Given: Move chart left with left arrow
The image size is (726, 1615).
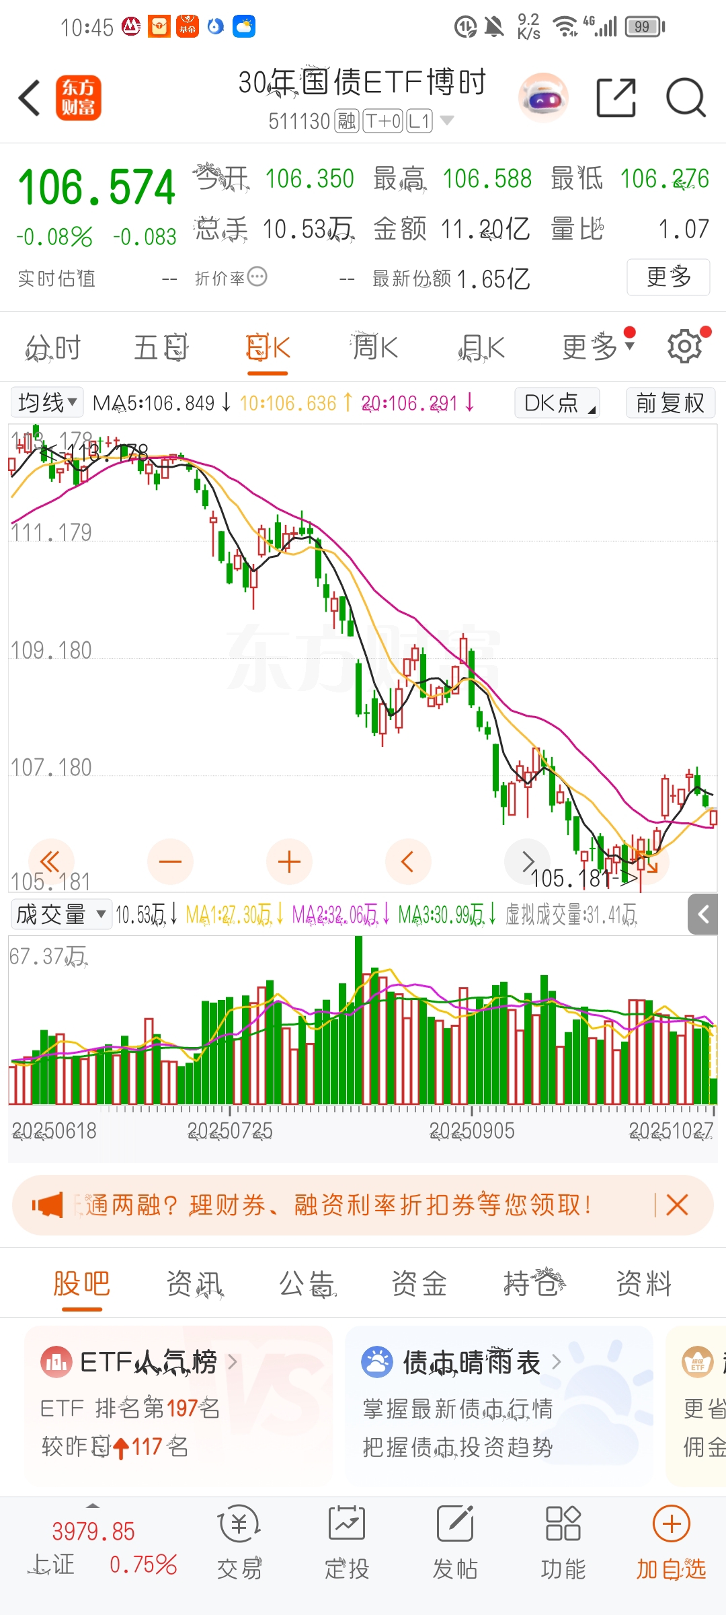Looking at the screenshot, I should pyautogui.click(x=408, y=861).
